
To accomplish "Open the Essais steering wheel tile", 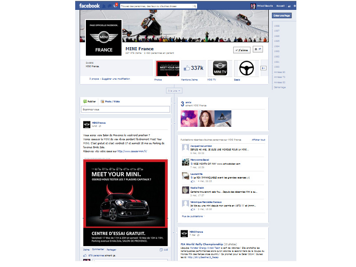I will pyautogui.click(x=247, y=68).
